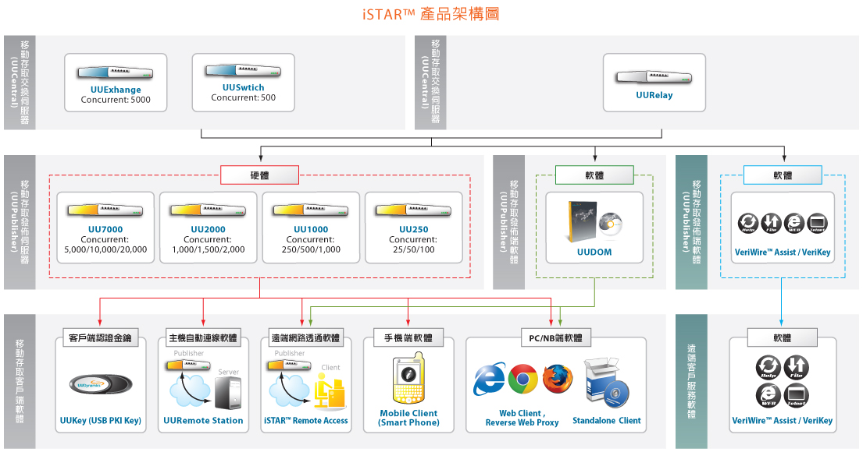
Task: Click the "手機端軟體" heading
Action: tap(408, 337)
